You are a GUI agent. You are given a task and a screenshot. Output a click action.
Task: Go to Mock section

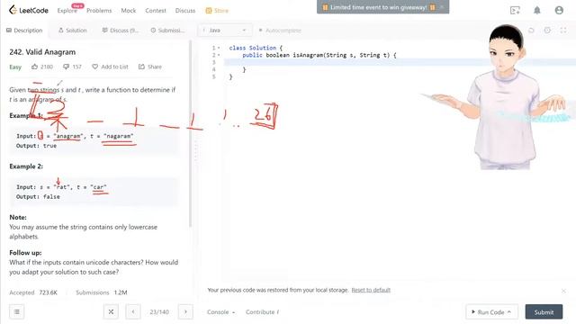(x=128, y=11)
